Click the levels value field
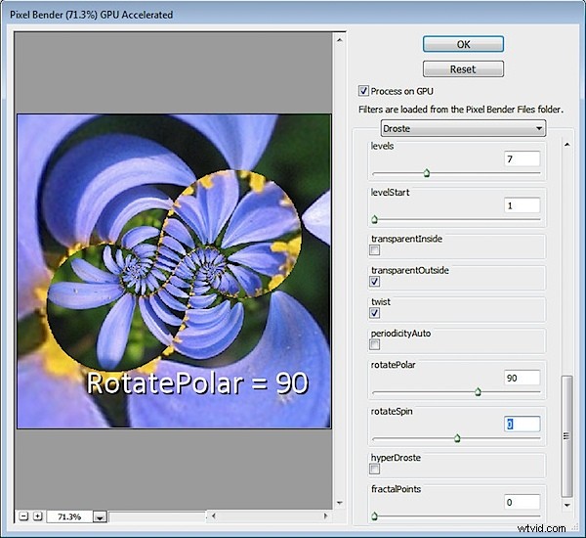This screenshot has width=586, height=538. pyautogui.click(x=522, y=159)
